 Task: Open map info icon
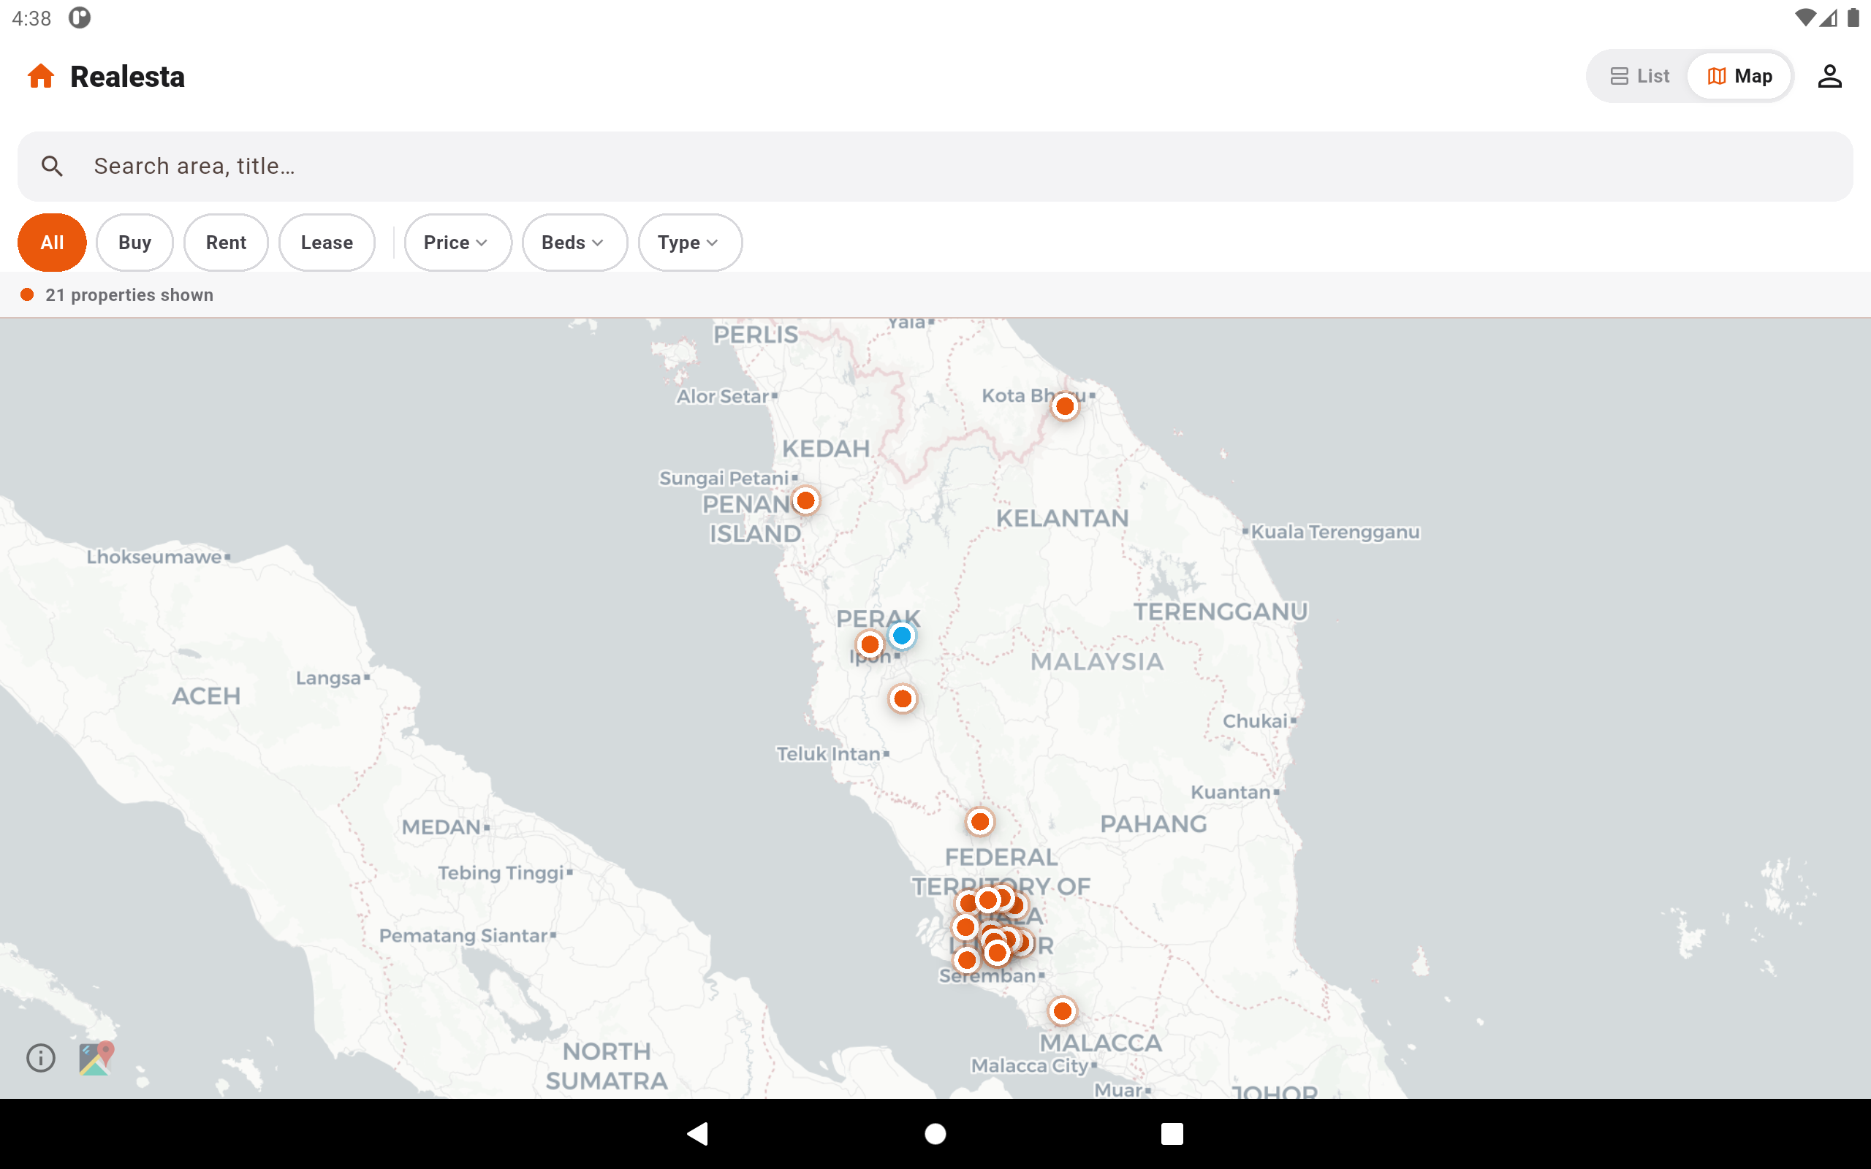[x=41, y=1057]
